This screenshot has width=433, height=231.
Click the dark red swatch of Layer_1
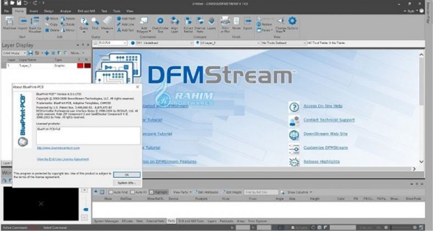pyautogui.click(x=87, y=66)
